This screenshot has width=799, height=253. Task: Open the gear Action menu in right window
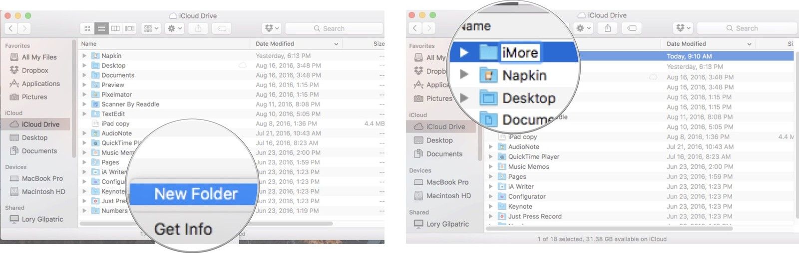[x=583, y=28]
